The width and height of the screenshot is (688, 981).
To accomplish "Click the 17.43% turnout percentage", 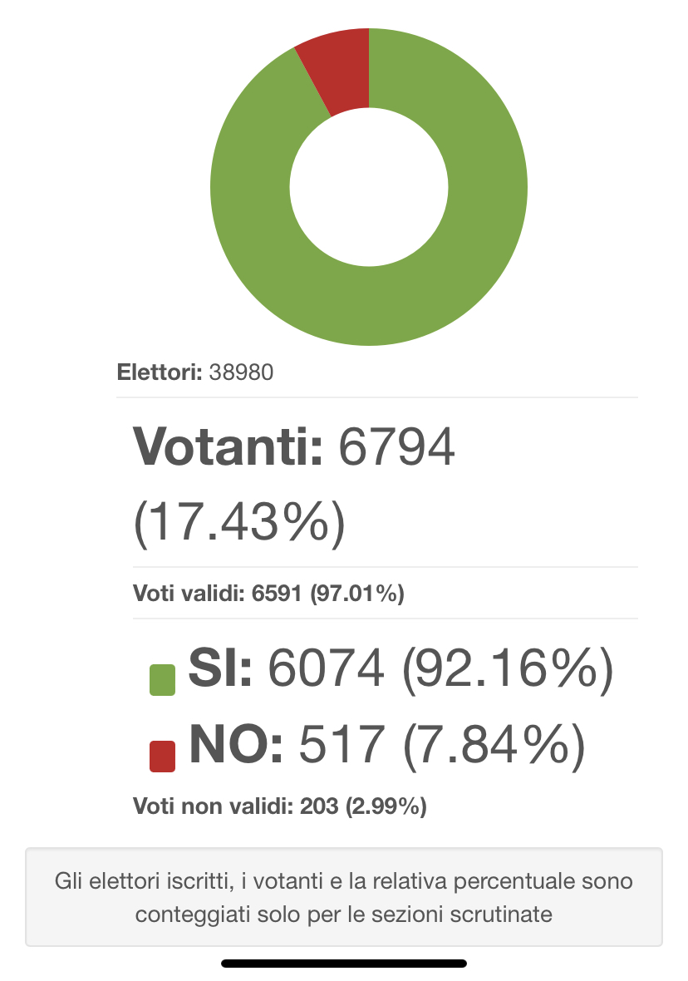I will click(239, 523).
